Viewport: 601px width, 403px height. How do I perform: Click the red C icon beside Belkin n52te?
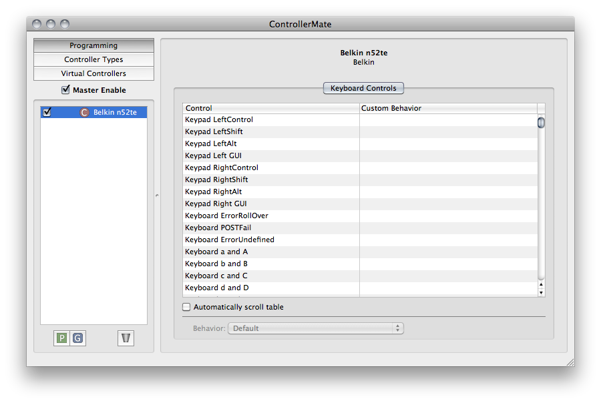click(84, 112)
